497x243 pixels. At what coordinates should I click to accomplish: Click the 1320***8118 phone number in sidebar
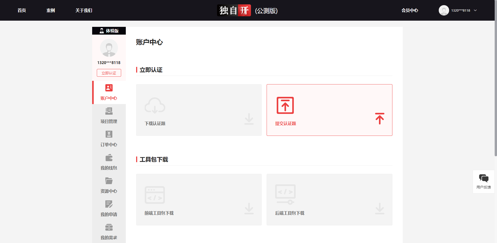tap(109, 62)
